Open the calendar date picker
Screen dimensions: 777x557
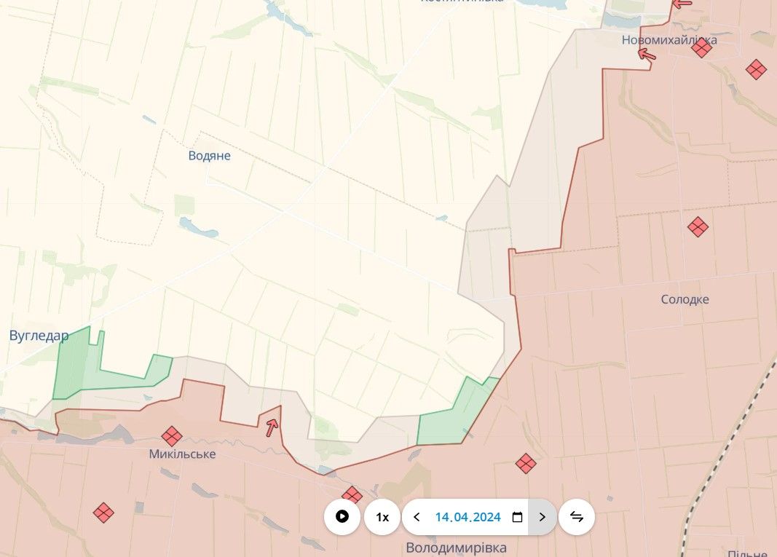coord(517,517)
